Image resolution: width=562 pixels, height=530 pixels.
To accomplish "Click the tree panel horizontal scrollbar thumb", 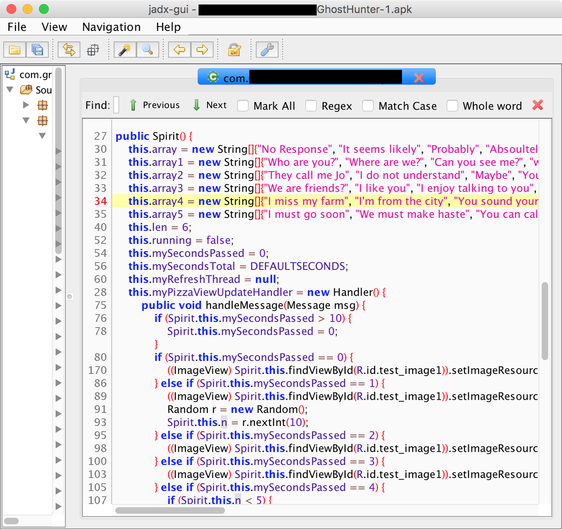I will click(11, 521).
